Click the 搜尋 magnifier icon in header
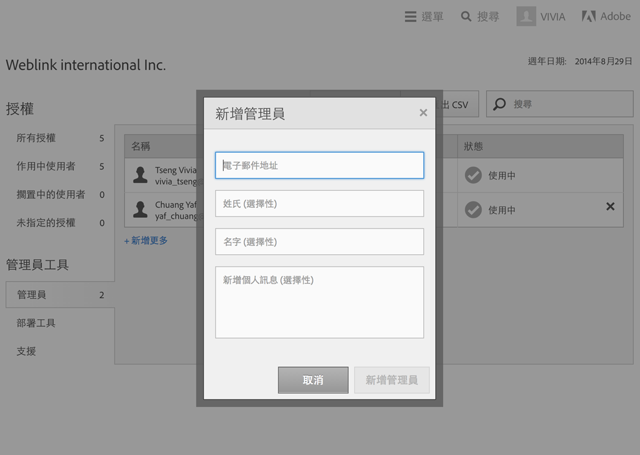This screenshot has width=640, height=455. [466, 17]
